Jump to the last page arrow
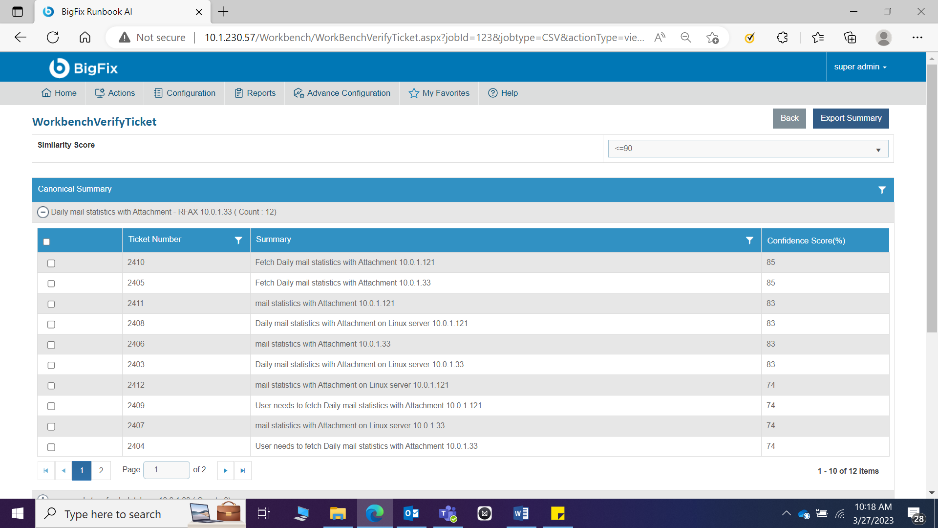 point(243,470)
